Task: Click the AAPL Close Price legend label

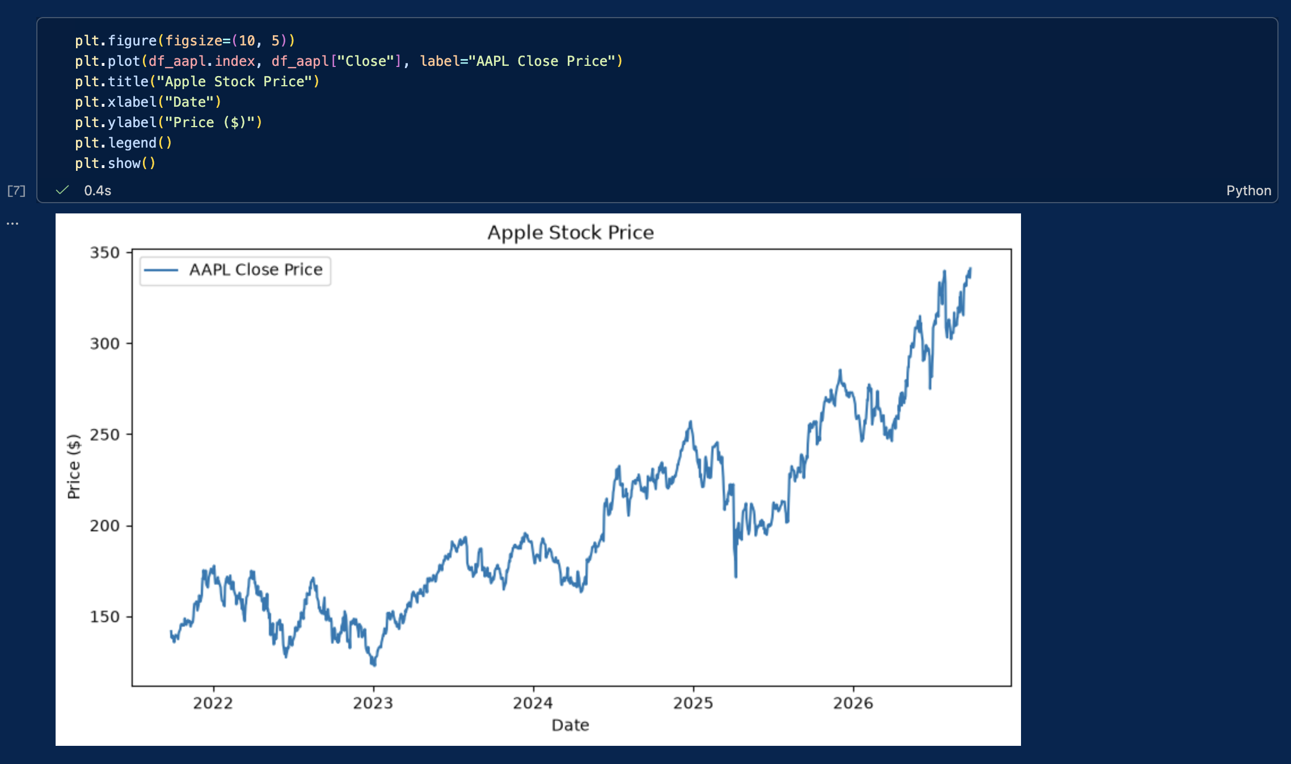Action: [256, 270]
